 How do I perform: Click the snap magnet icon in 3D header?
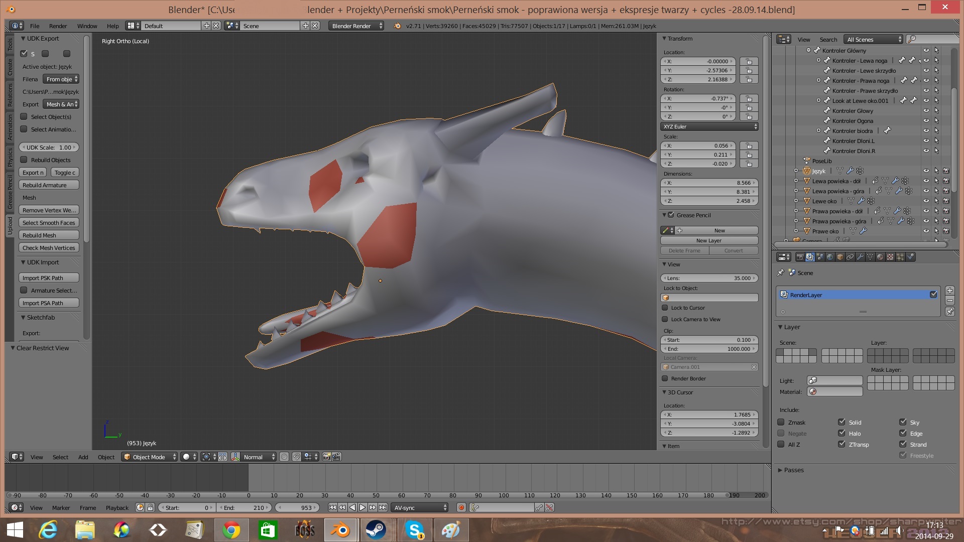coord(297,457)
